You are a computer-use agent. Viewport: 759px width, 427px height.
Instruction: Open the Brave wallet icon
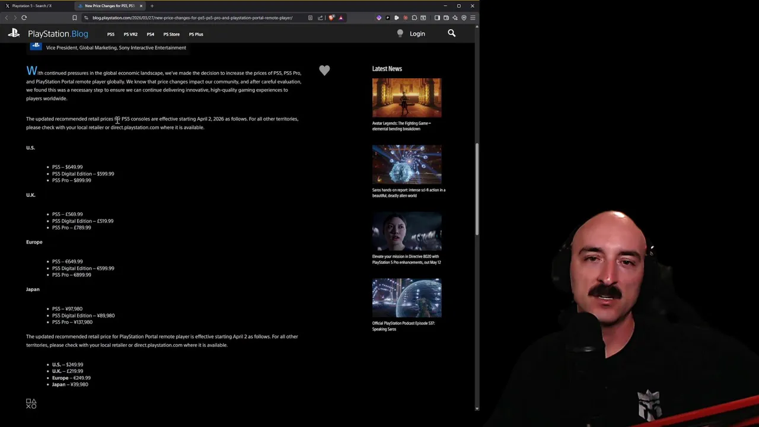446,18
